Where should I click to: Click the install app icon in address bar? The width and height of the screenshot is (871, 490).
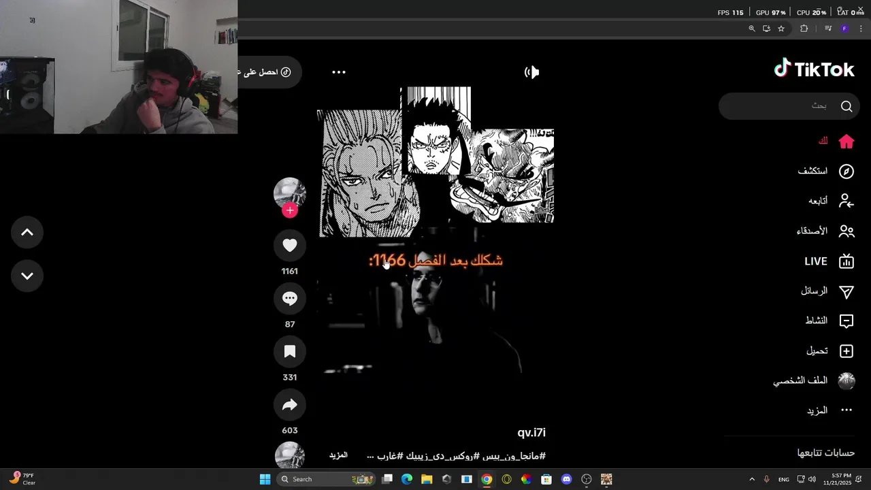coord(766,29)
